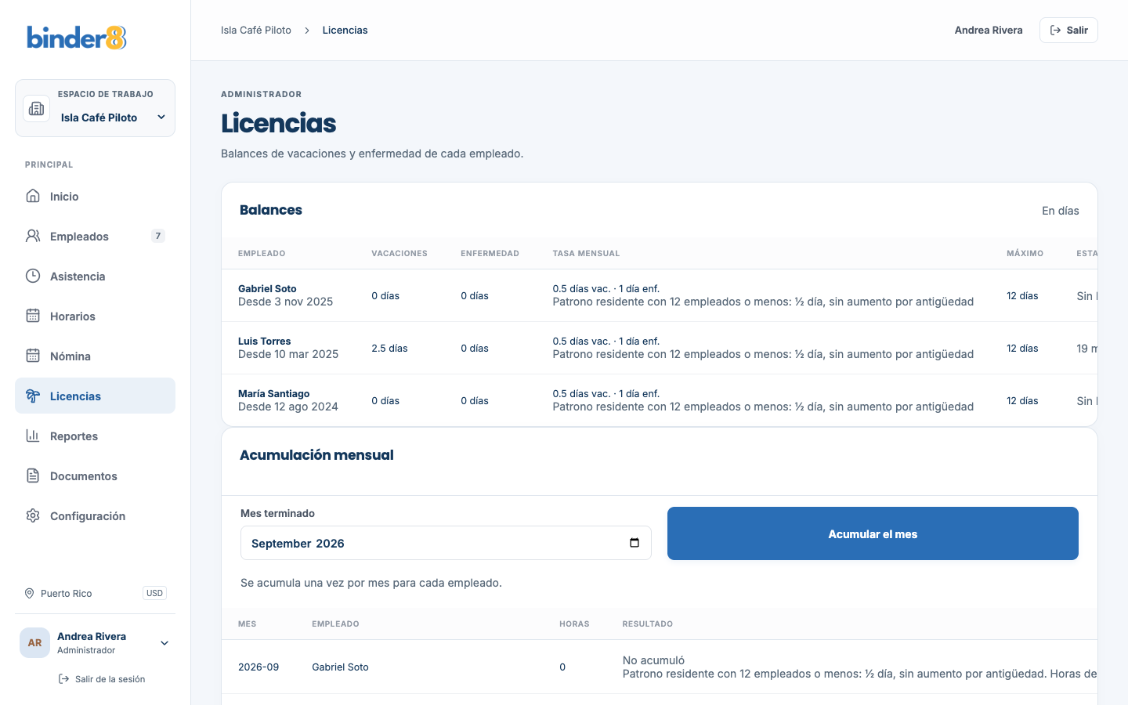Open the Documentos section
1128x705 pixels.
coord(95,475)
